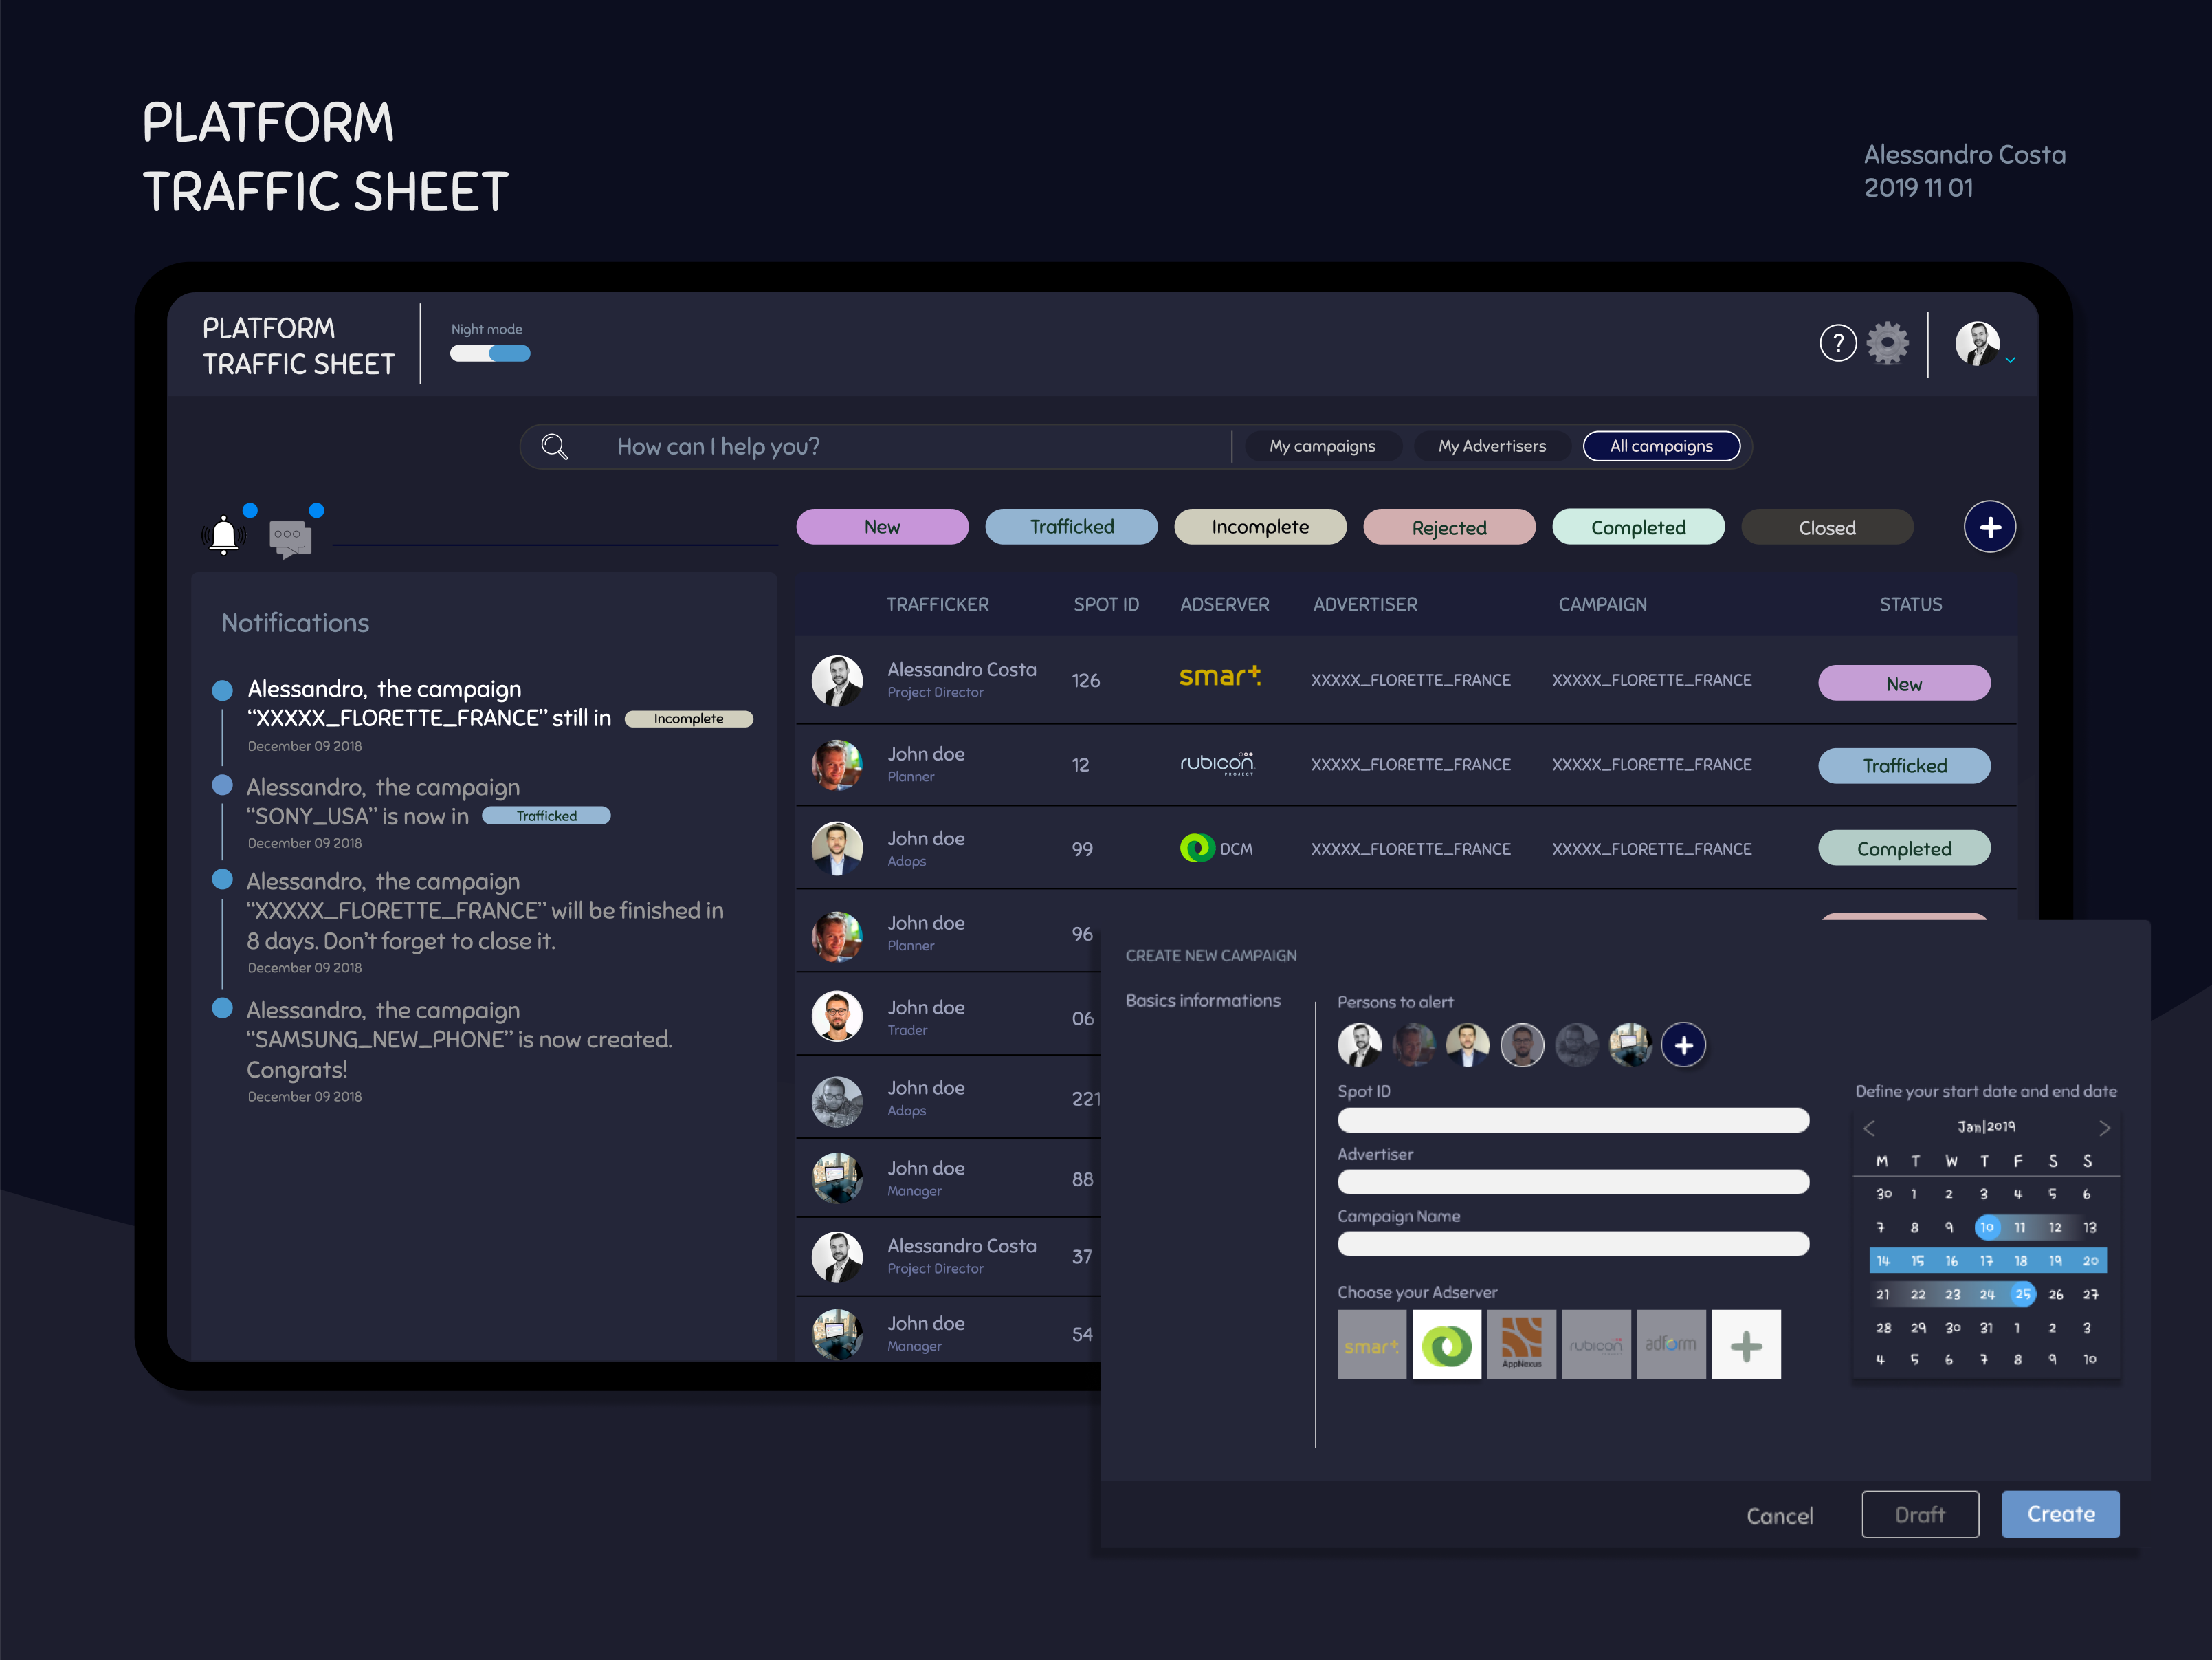Toggle the Rejected status filter

(x=1449, y=527)
